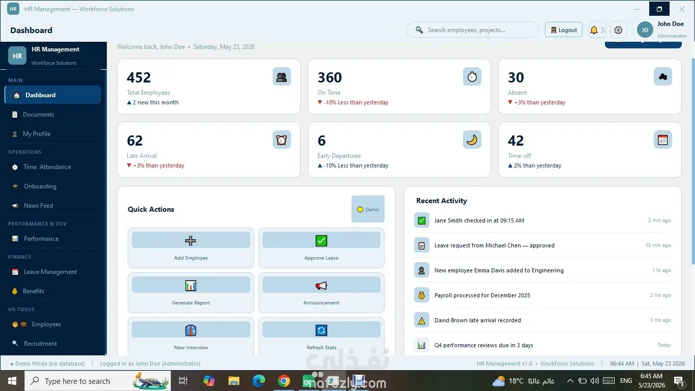Image resolution: width=695 pixels, height=391 pixels.
Task: Click 'Payroll processed for December 2025'
Action: coord(482,295)
